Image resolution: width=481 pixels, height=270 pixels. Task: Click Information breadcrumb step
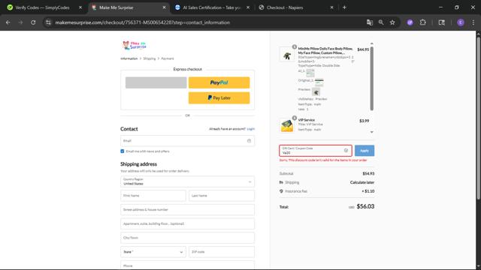(x=129, y=58)
